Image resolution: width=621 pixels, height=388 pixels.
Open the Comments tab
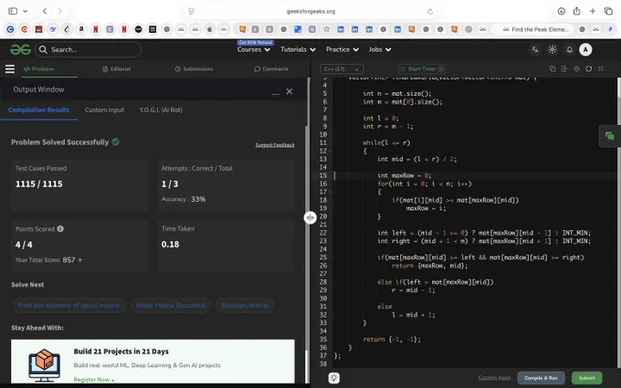[x=271, y=68]
